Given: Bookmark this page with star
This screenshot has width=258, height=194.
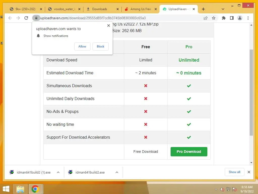Looking at the screenshot, I should pyautogui.click(x=214, y=18).
